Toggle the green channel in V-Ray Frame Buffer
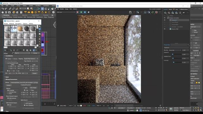This screenshot has height=114, width=203. (x=81, y=12)
